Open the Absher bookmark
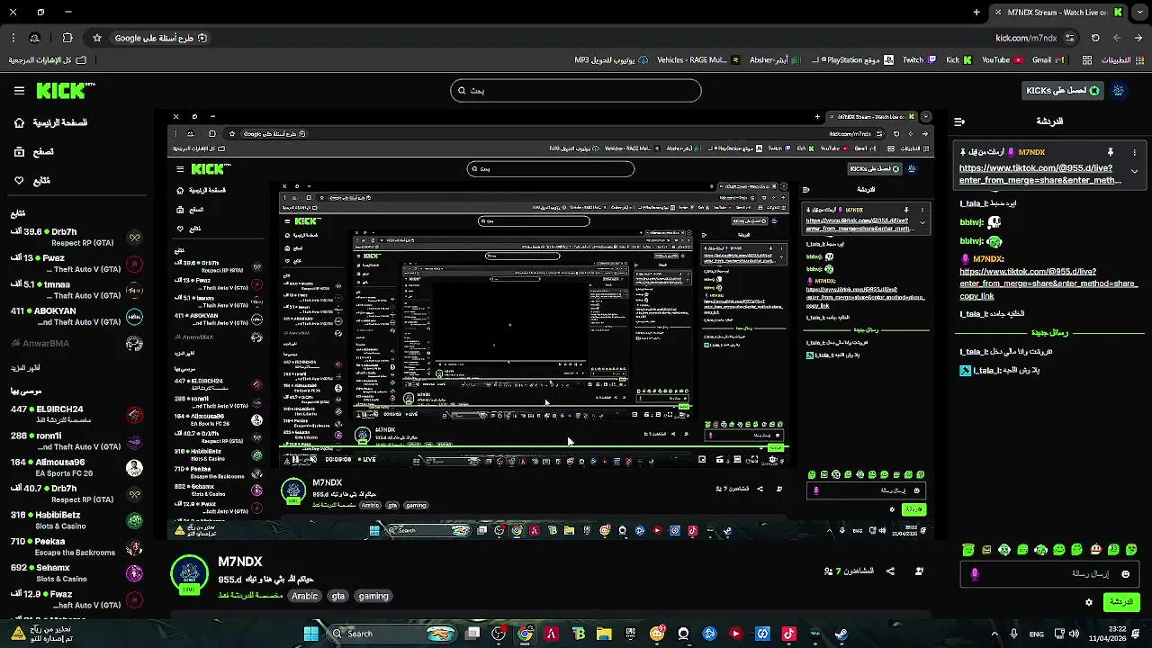 click(776, 60)
